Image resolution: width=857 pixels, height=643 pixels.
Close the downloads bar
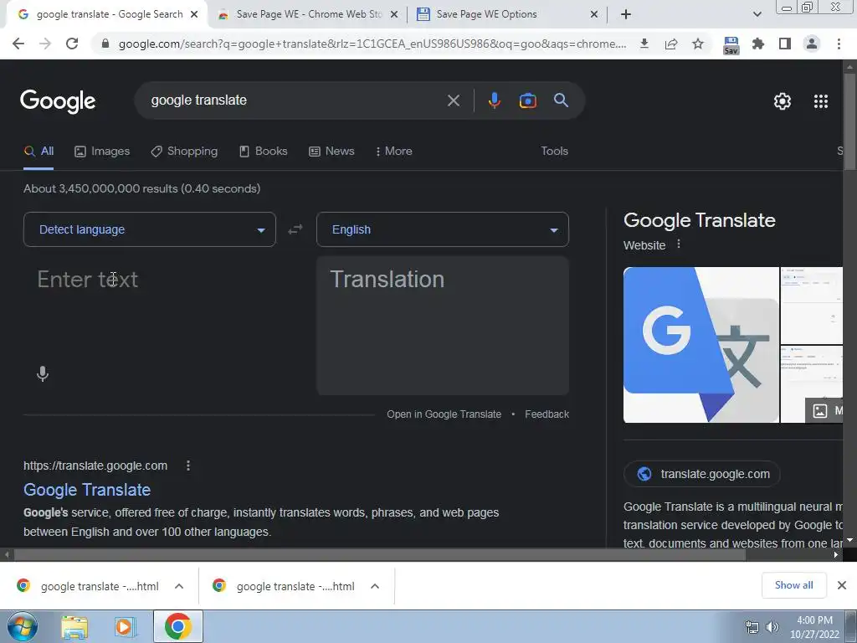(842, 585)
